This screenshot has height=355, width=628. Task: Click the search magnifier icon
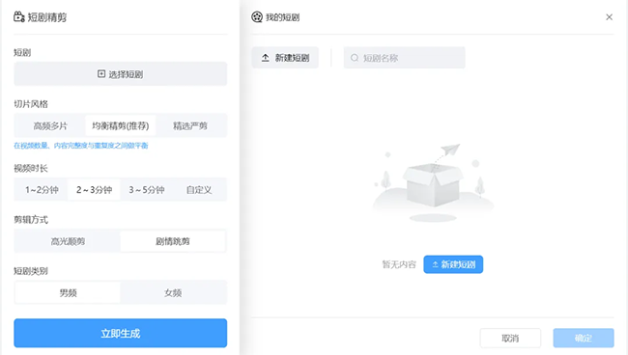[355, 58]
